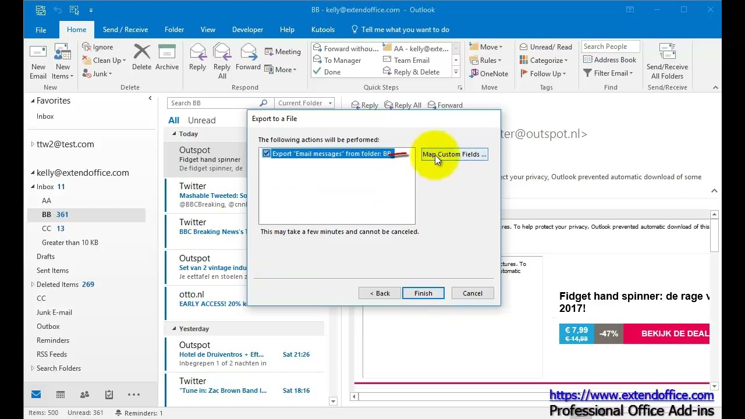Screen dimensions: 745x419
Task: Click Forward in reading pane
Action: [x=445, y=105]
